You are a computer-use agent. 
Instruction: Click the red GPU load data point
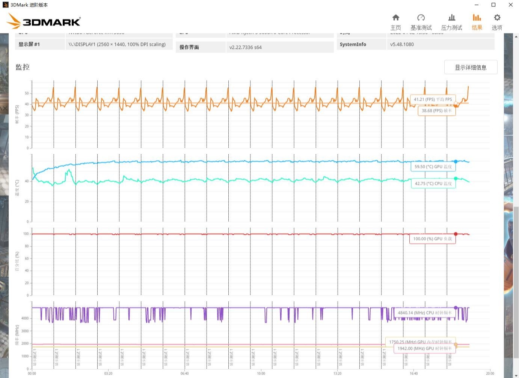tap(456, 234)
